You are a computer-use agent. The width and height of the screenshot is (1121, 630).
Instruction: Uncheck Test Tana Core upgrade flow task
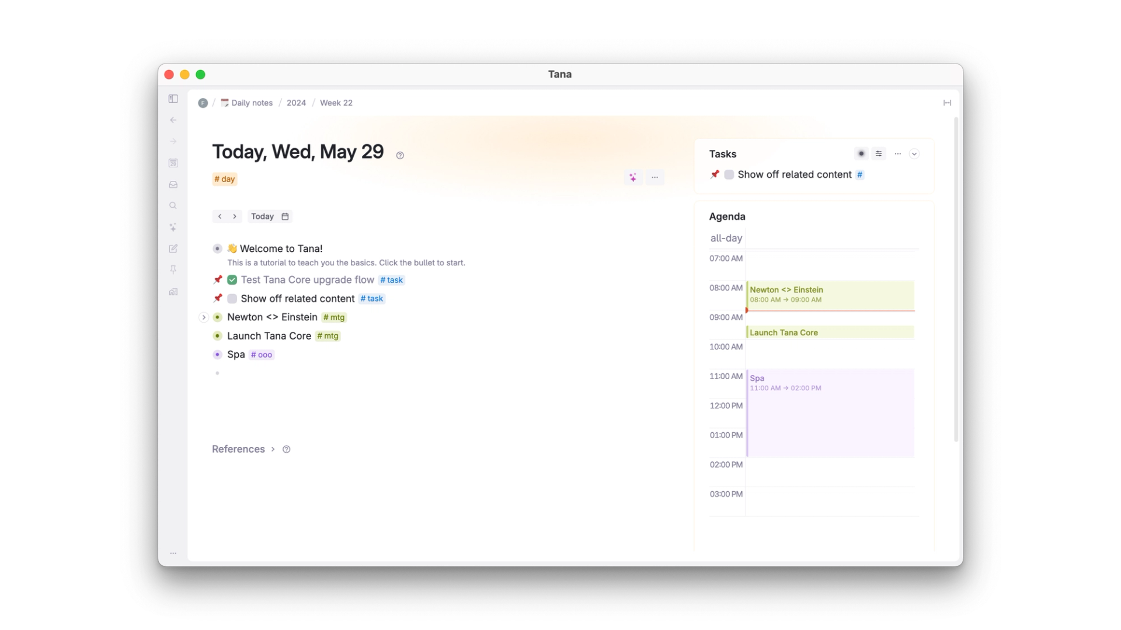(x=232, y=280)
